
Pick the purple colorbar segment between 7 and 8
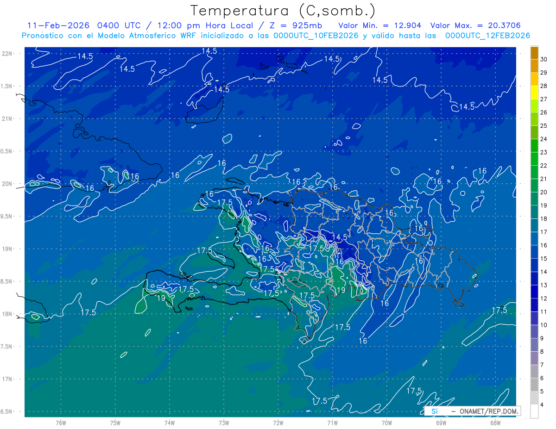tap(534, 358)
